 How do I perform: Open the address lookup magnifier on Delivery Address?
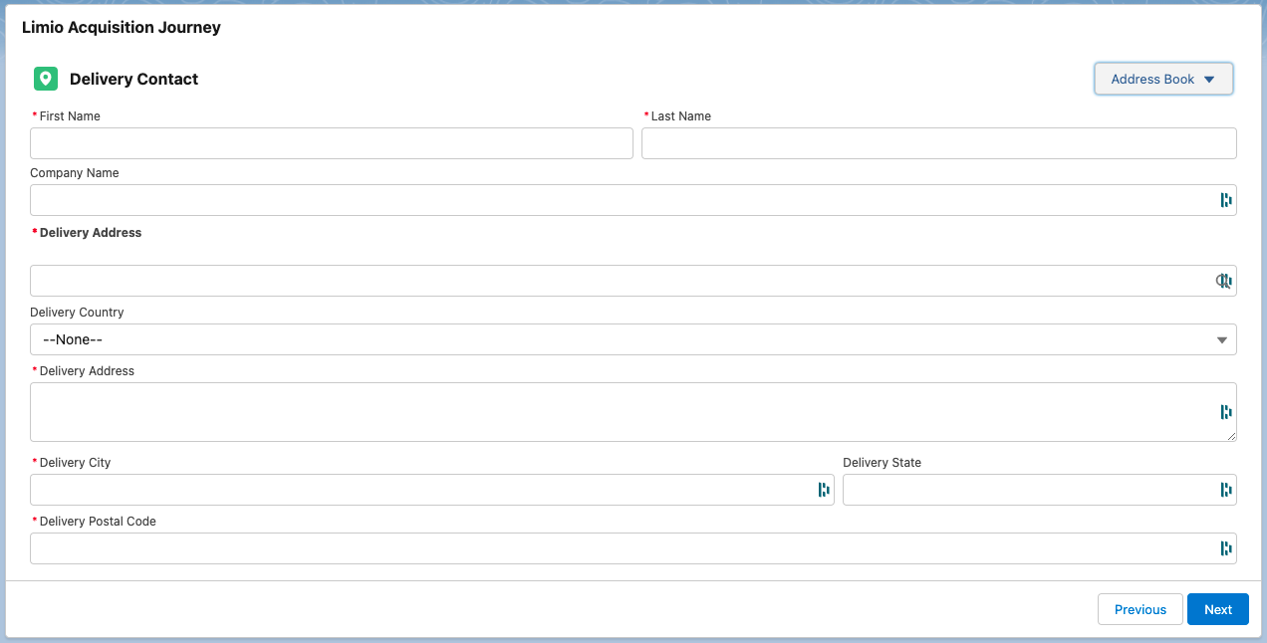(x=1223, y=281)
